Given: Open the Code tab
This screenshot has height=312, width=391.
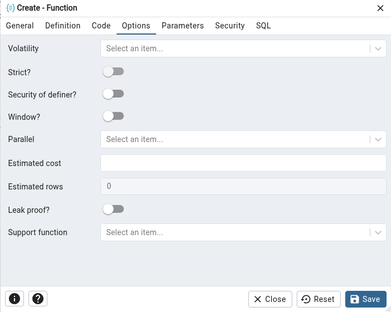Looking at the screenshot, I should 101,26.
